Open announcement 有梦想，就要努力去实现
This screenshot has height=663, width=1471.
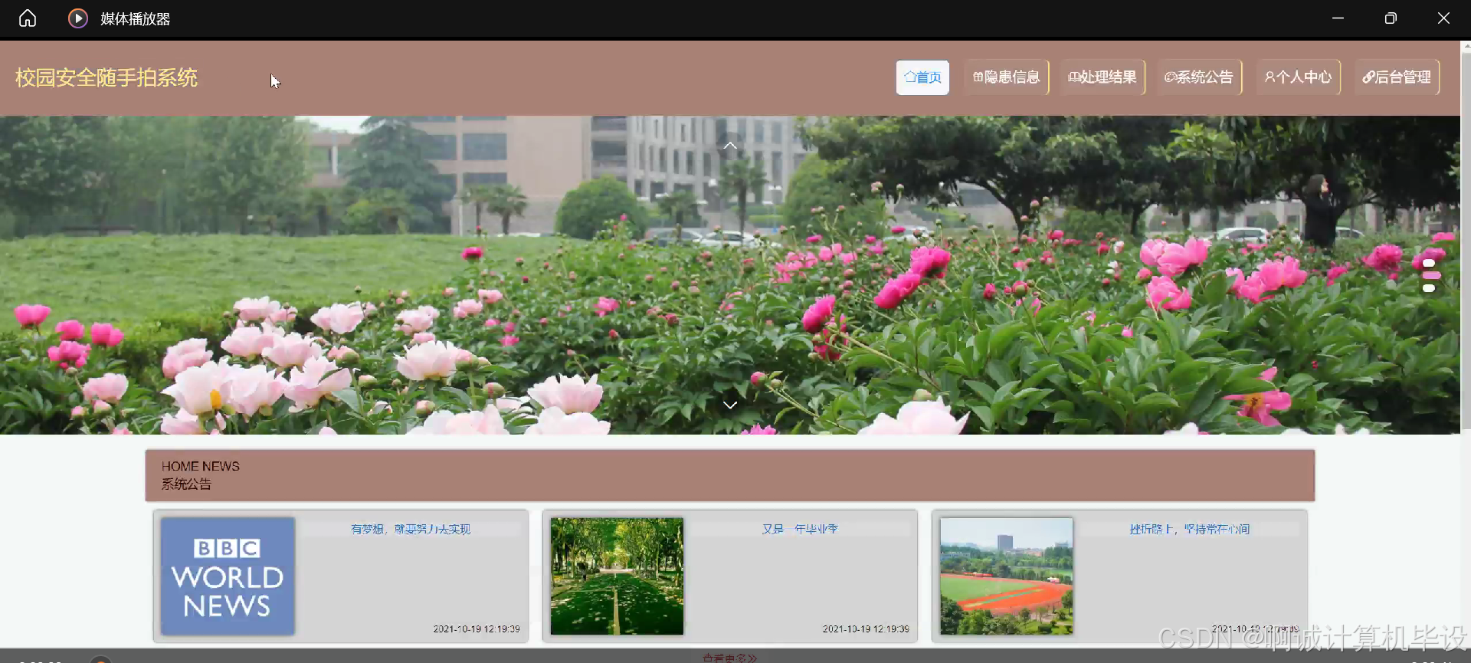click(411, 529)
